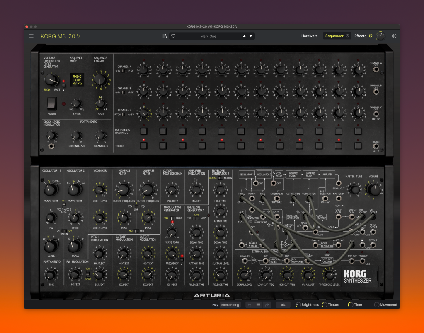This screenshot has width=424, height=333.
Task: Select the next preset with down arrow
Action: (x=251, y=36)
